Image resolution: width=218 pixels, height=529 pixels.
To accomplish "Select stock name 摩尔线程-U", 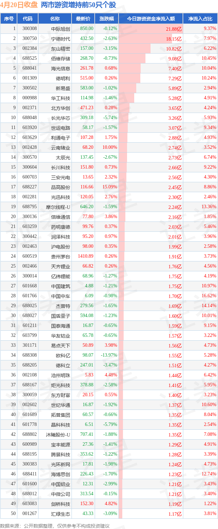I will [58, 207].
